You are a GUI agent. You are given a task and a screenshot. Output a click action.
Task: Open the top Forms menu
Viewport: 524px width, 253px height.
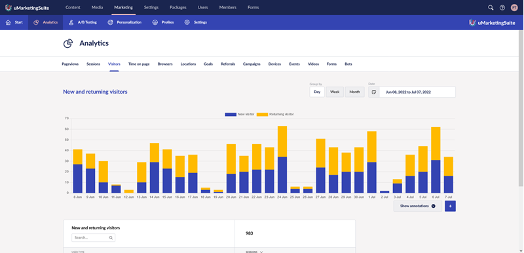click(253, 7)
